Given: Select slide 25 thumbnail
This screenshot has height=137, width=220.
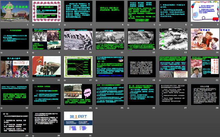Looking at the screenshot, I should click(x=110, y=94).
